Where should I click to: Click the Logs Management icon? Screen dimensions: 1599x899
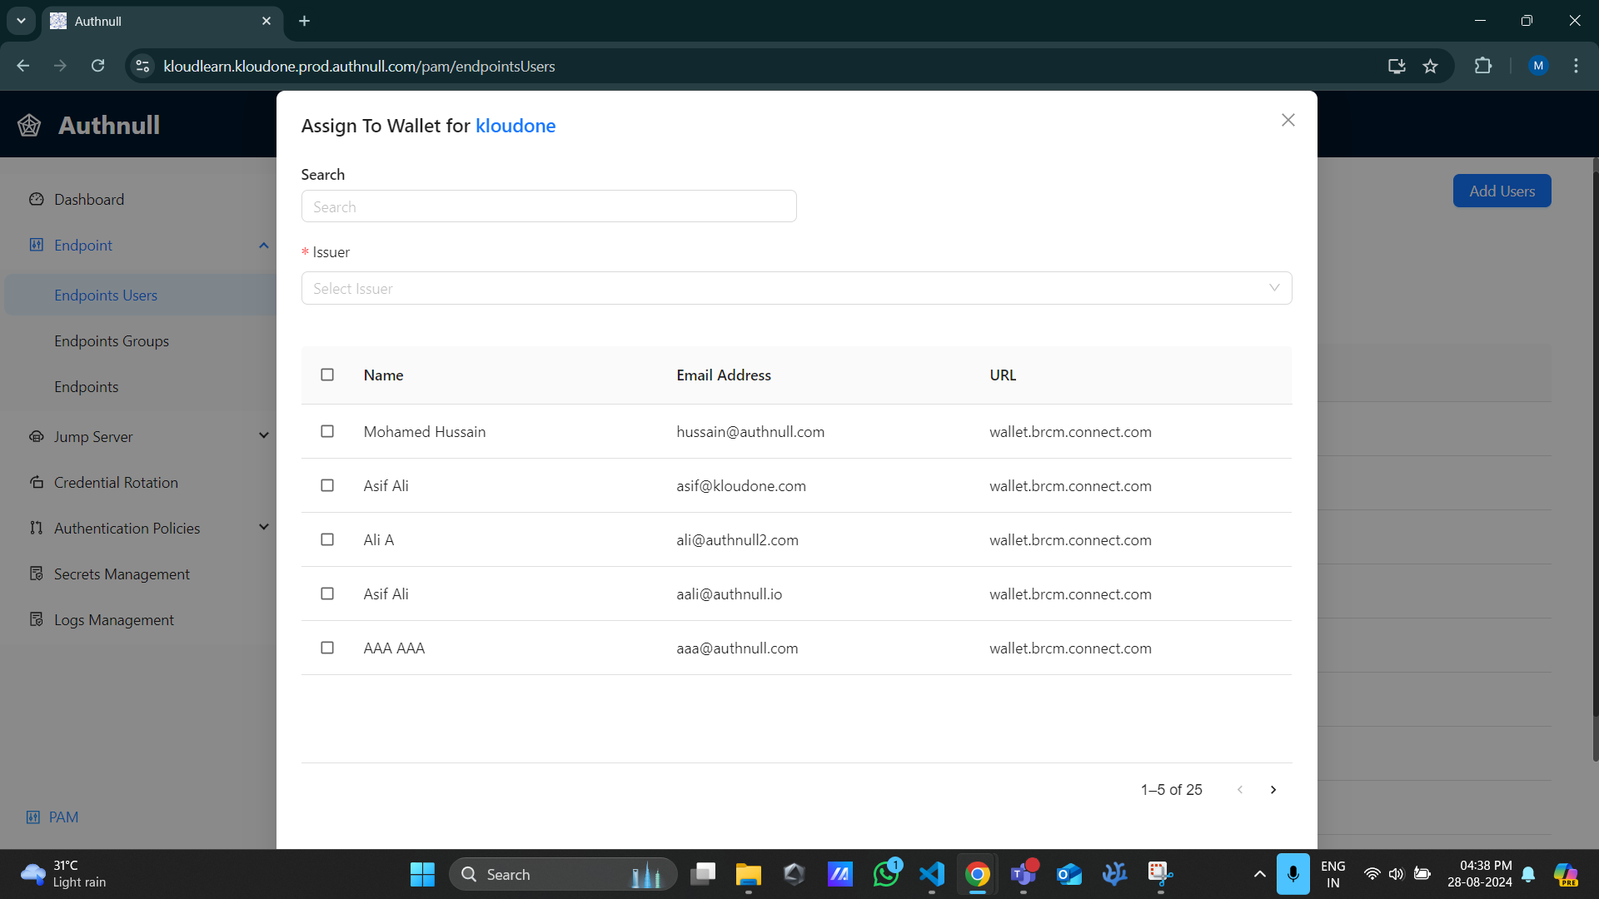[36, 619]
